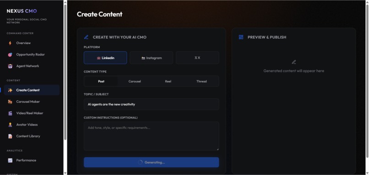Image resolution: width=369 pixels, height=175 pixels.
Task: Click the main page vertical scrollbar
Action: [x=367, y=81]
